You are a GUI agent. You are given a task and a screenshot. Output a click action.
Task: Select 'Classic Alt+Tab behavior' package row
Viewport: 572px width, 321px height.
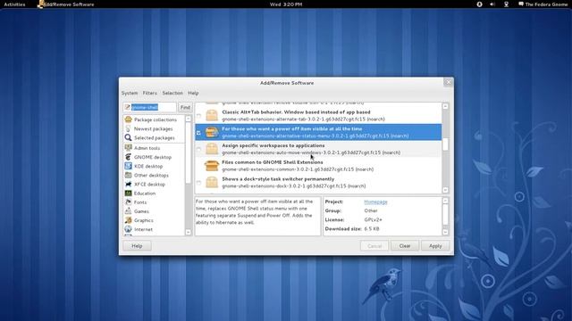(318, 115)
